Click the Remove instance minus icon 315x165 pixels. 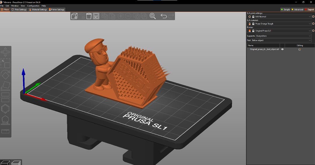pos(128,16)
